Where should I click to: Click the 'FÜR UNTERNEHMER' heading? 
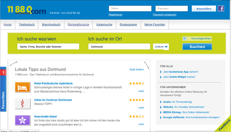[x=173, y=87]
